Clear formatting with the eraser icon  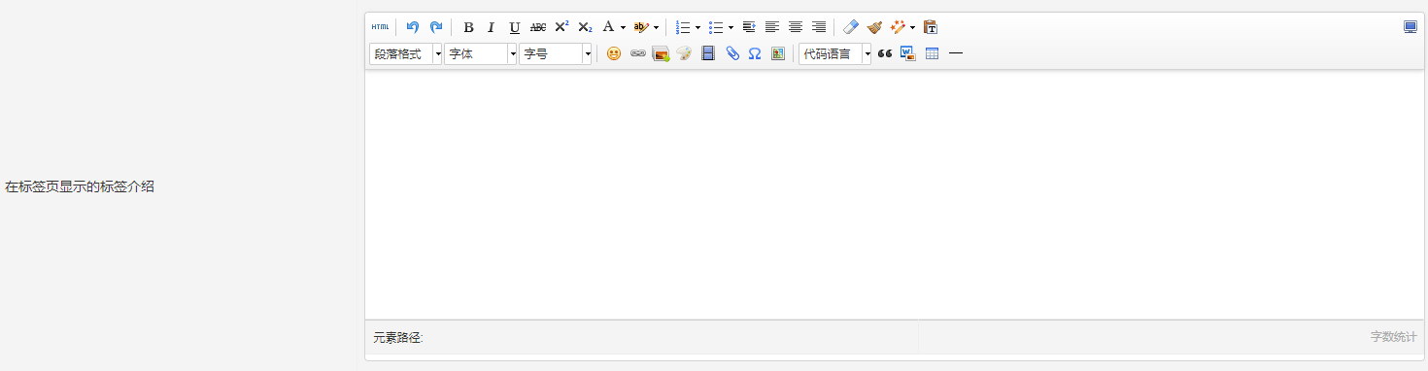[x=851, y=27]
